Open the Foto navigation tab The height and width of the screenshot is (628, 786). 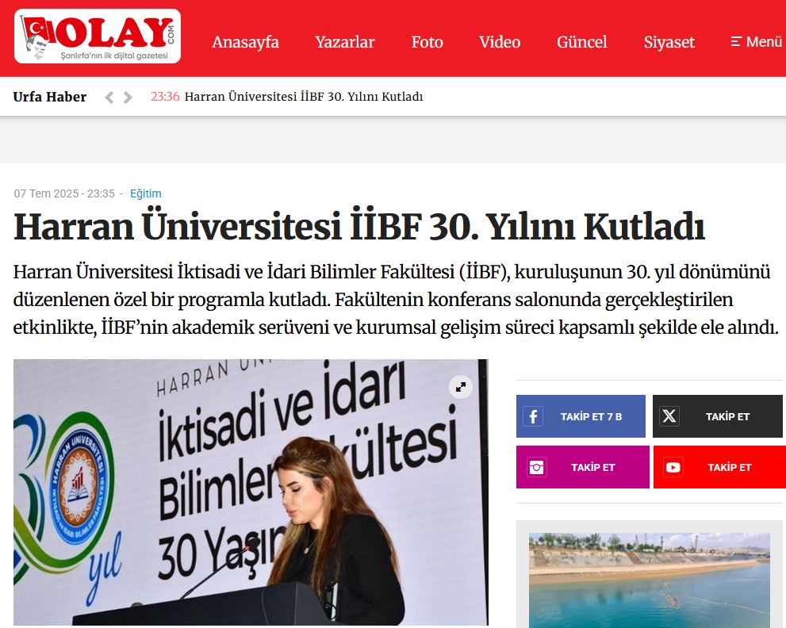click(x=427, y=42)
